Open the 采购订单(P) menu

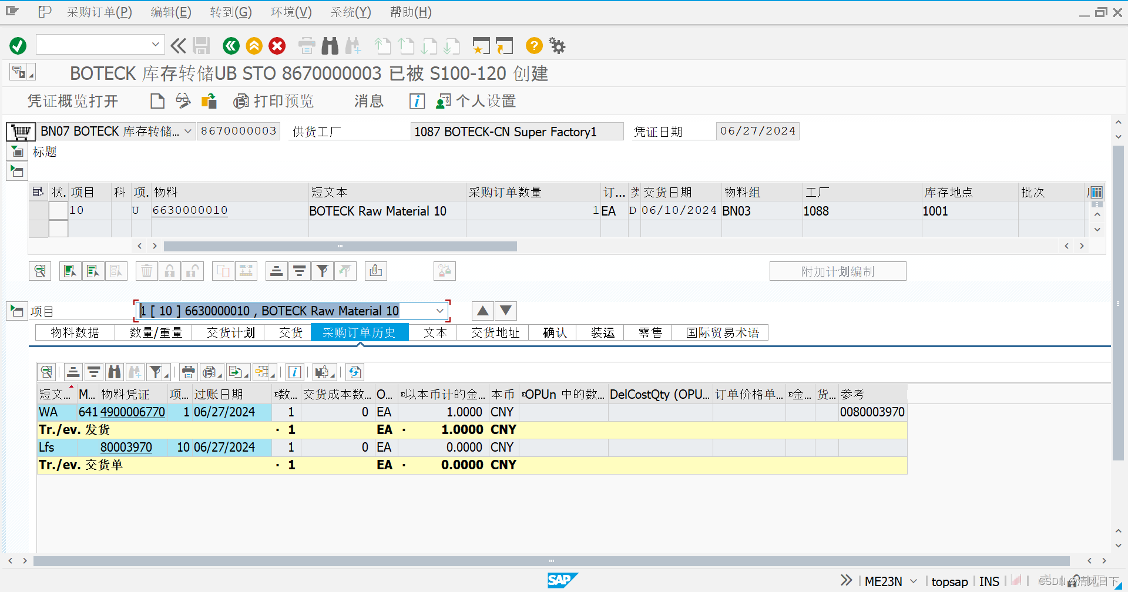pos(99,12)
